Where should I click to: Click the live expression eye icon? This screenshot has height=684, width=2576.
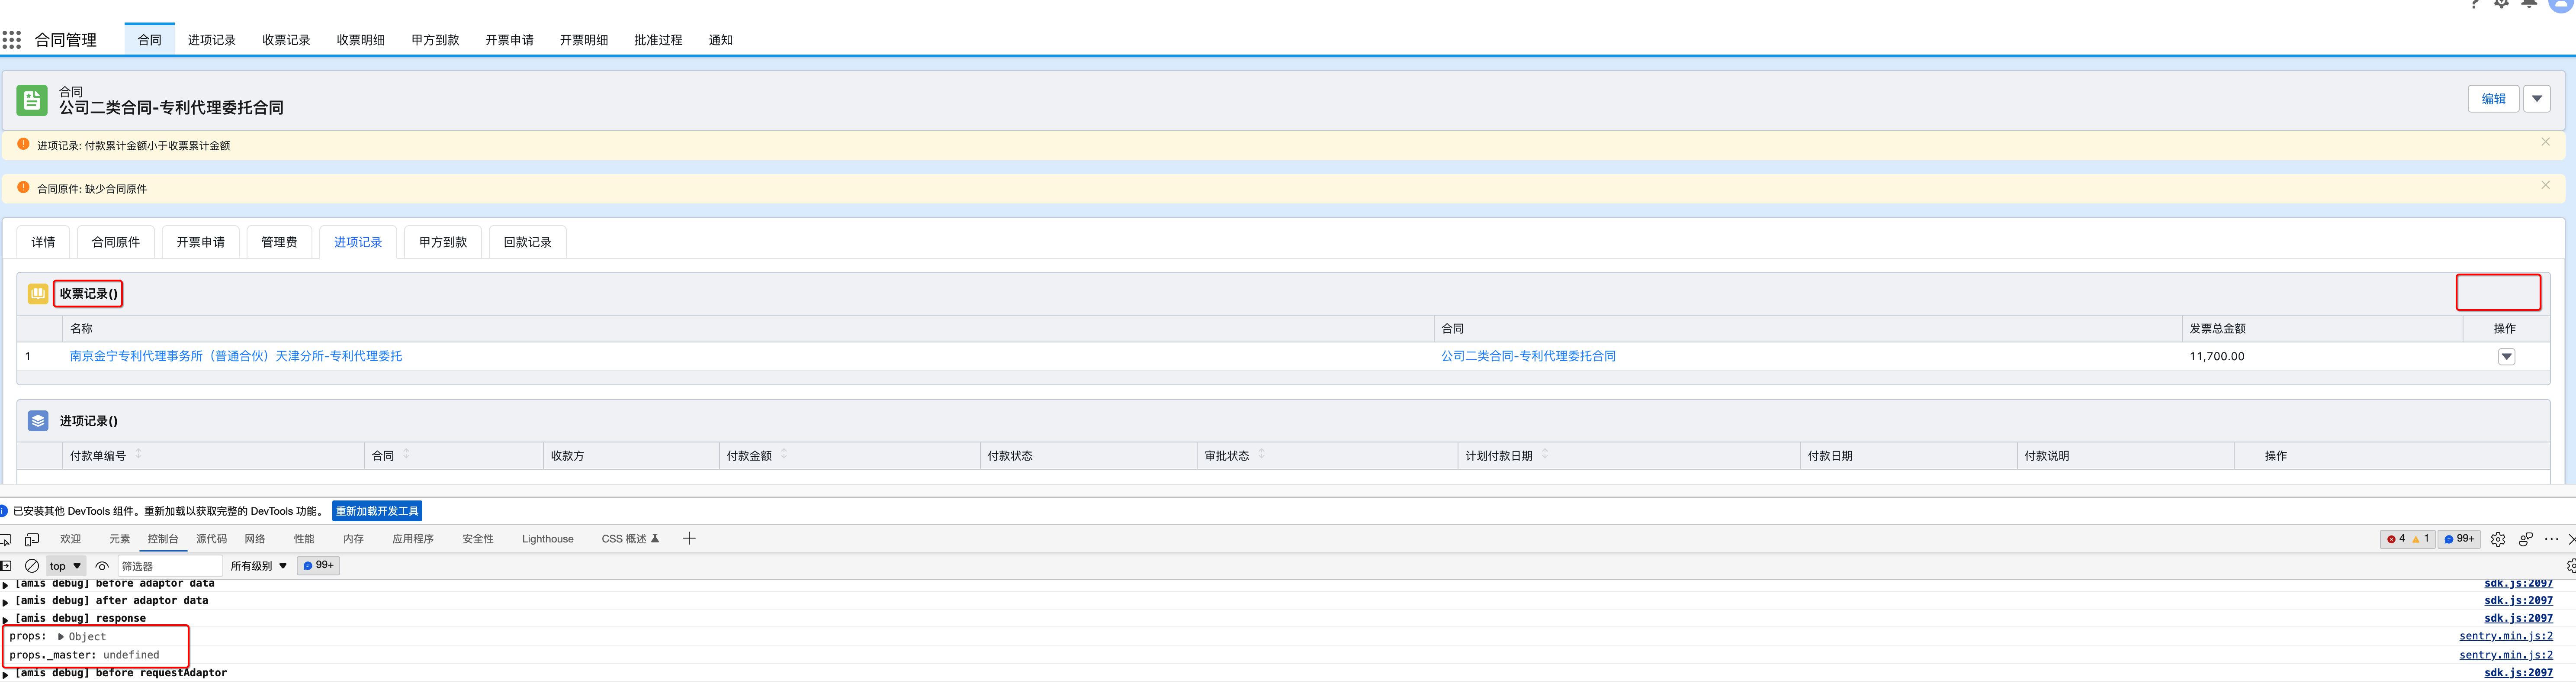102,566
